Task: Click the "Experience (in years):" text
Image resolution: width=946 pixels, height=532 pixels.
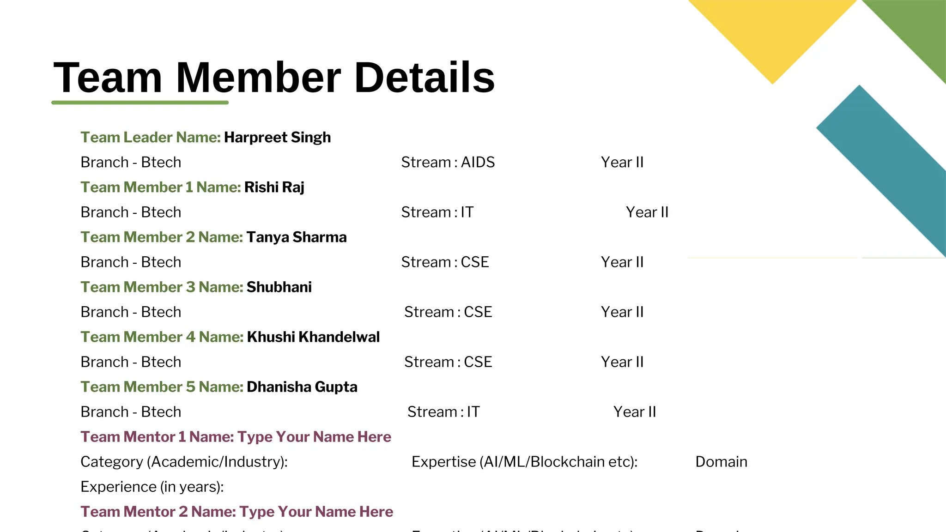Action: (x=152, y=487)
